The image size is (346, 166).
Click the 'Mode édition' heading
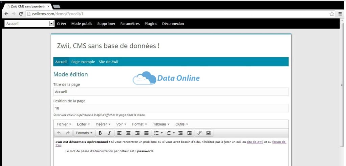[x=71, y=74]
